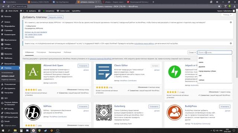Click the BuddyPress plugin logo
The width and height of the screenshot is (238, 133).
(x=174, y=112)
